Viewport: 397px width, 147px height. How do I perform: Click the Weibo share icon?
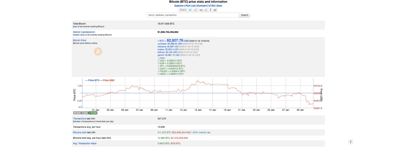[215, 10]
